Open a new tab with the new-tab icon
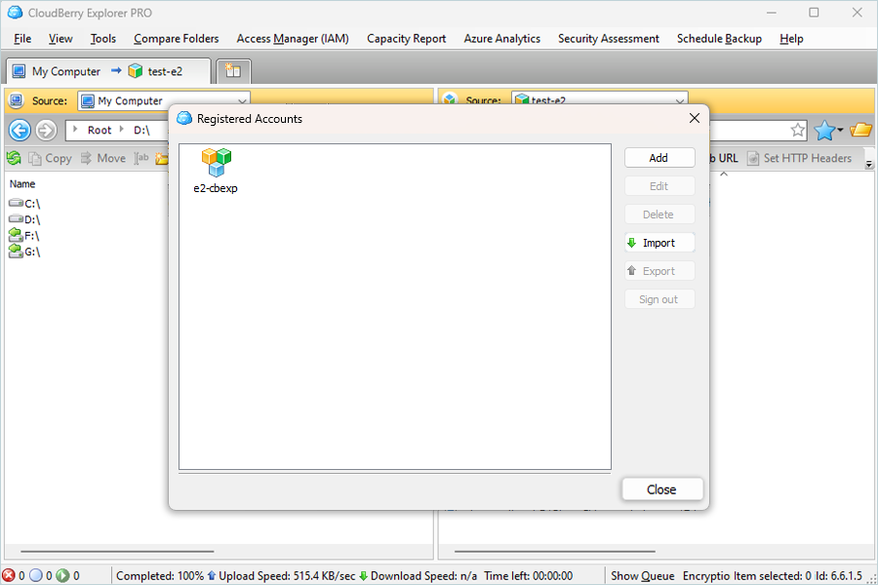The image size is (878, 585). pos(233,71)
